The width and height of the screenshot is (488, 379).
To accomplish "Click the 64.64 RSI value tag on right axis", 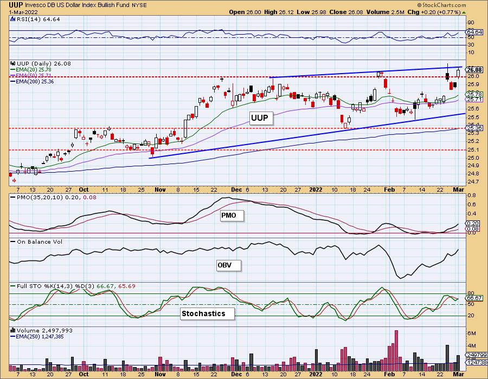I will pos(475,32).
